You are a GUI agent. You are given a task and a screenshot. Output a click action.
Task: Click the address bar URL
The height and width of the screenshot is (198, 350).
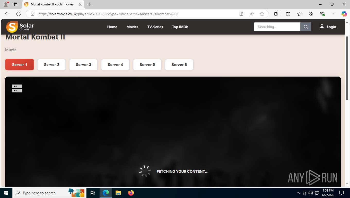[108, 14]
